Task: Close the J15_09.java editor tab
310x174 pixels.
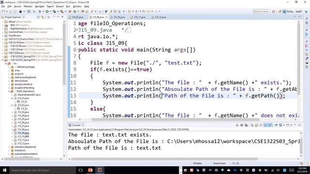Action: 107,17
